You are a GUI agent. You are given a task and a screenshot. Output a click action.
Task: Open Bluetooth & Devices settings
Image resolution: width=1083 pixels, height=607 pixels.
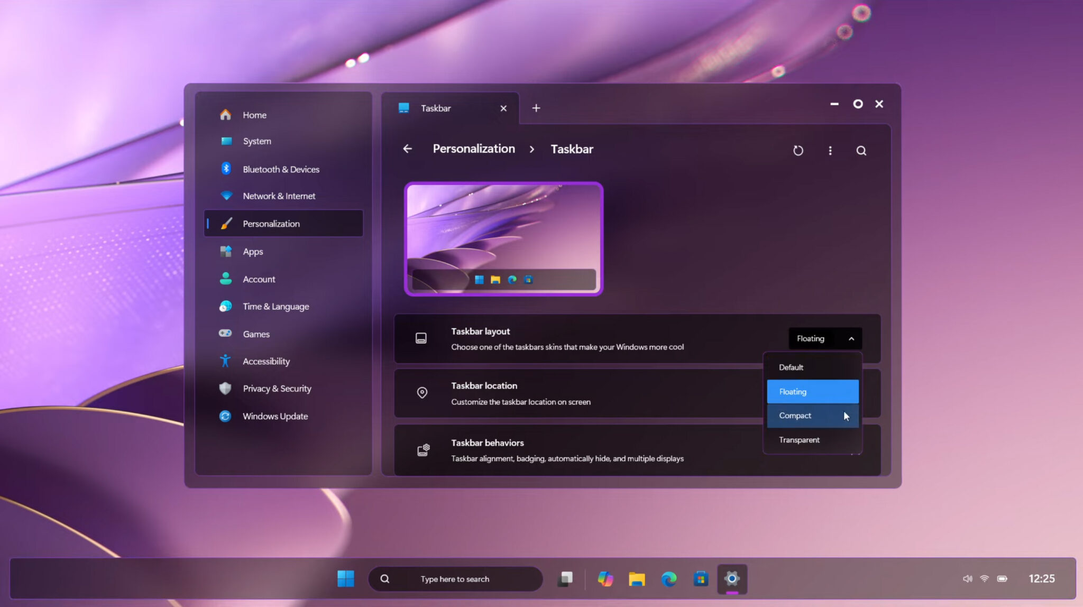click(x=280, y=169)
